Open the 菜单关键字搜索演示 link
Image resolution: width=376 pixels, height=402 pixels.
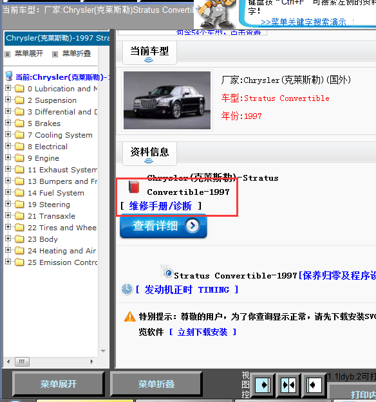point(303,23)
